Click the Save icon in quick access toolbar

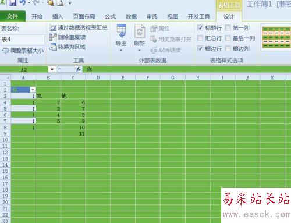pyautogui.click(x=13, y=3)
